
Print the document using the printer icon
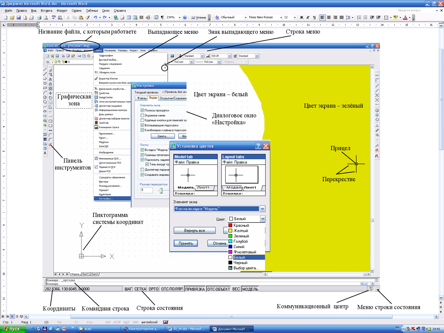click(x=39, y=17)
